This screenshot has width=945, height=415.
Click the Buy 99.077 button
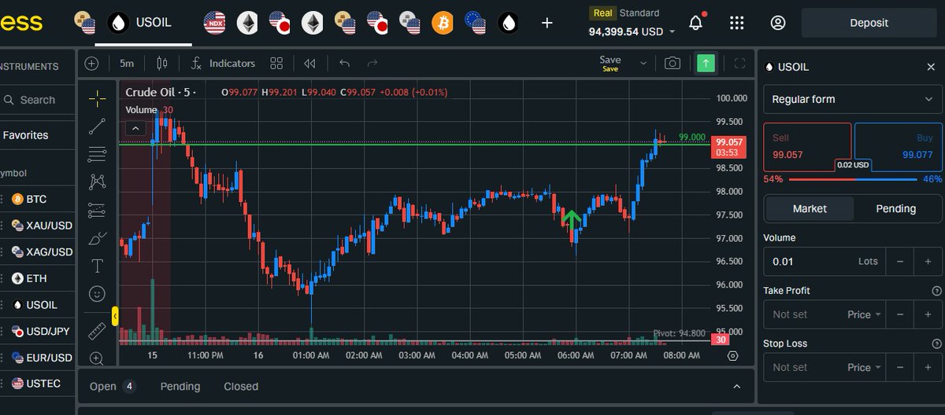point(898,147)
